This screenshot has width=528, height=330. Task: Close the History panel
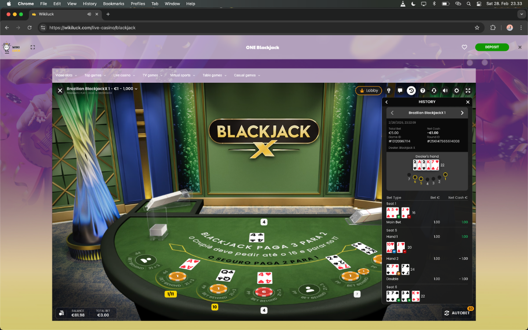tap(468, 102)
